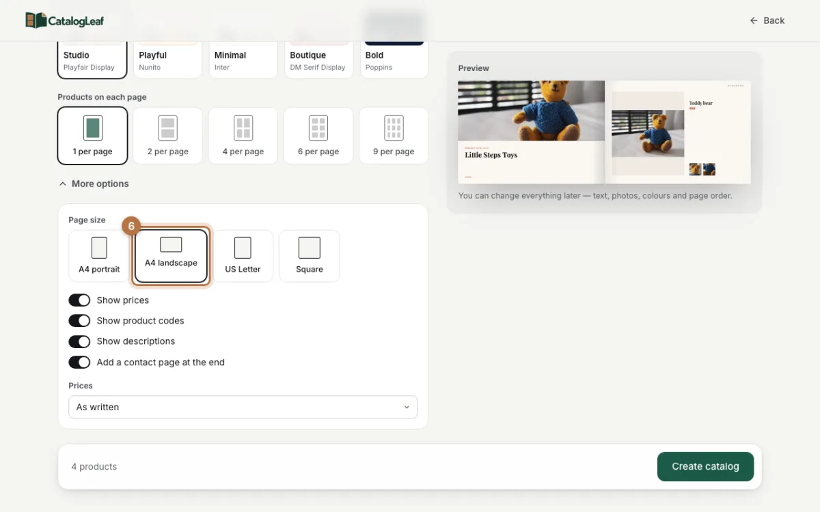Click the "4 products" count text

click(94, 467)
